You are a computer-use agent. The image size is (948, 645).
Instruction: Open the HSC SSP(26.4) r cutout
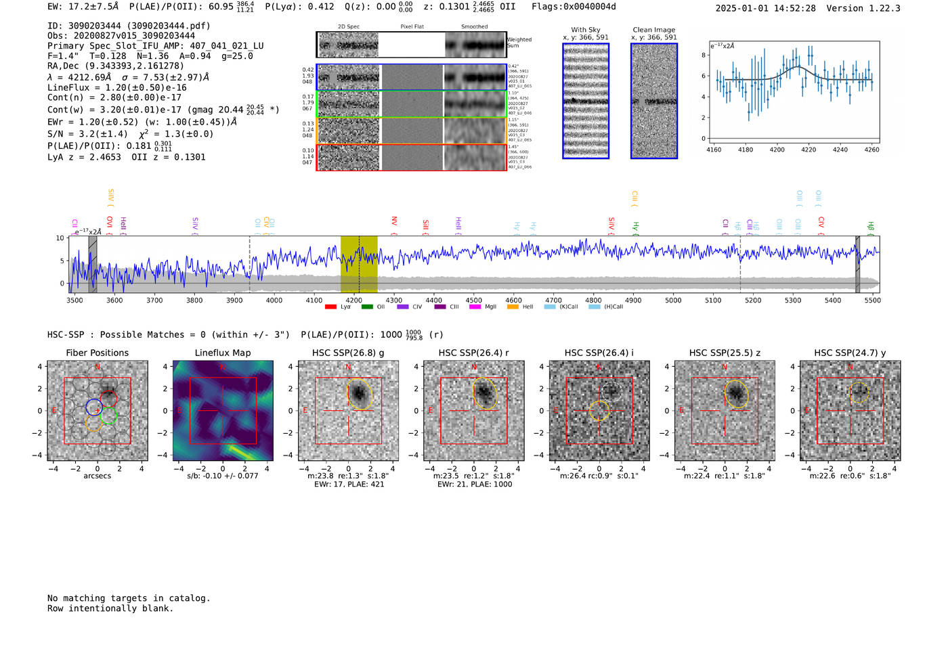pos(474,411)
